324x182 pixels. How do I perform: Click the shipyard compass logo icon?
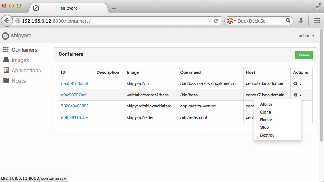tap(6, 36)
